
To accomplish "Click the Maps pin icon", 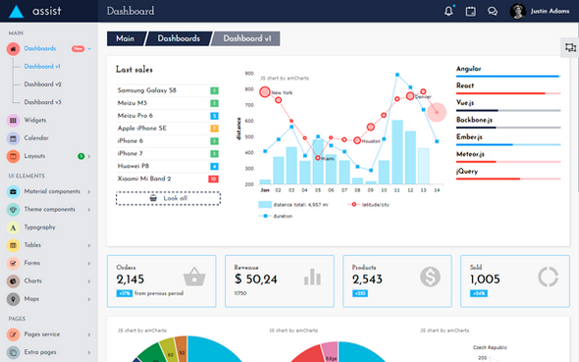I will 13,299.
